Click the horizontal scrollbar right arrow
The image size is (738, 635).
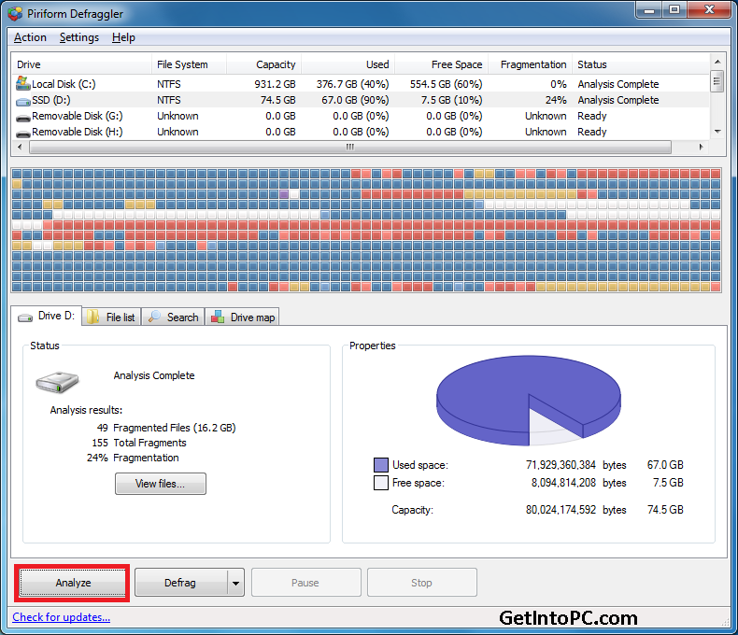click(x=701, y=147)
